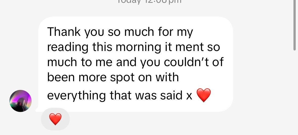
Task: Click the red heart reaction below message
Action: [55, 119]
